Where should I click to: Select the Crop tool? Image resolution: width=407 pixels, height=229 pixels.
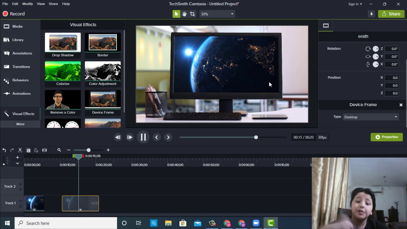(x=192, y=14)
